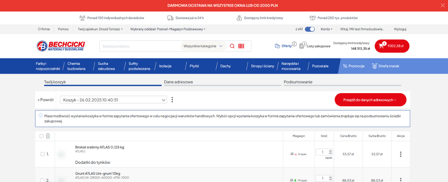448x182 pixels.
Task: Check the select-all checkbox in table header
Action: tap(42, 136)
